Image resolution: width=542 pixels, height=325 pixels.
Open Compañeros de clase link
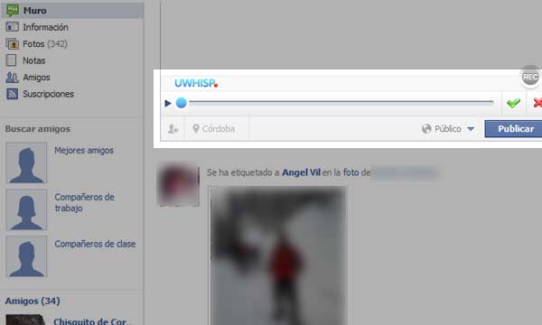click(x=95, y=244)
